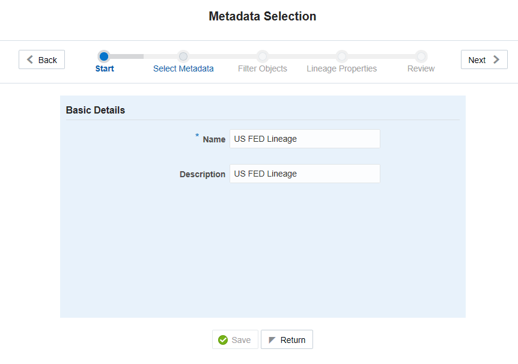Switch to the Review step label
Image resolution: width=518 pixels, height=364 pixels.
coord(421,68)
